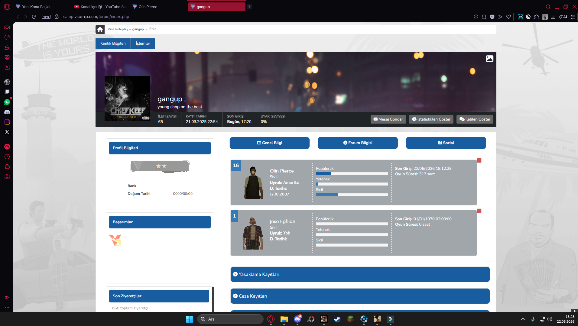Open the sidebar player icon
This screenshot has height=326, width=578.
pos(7,147)
